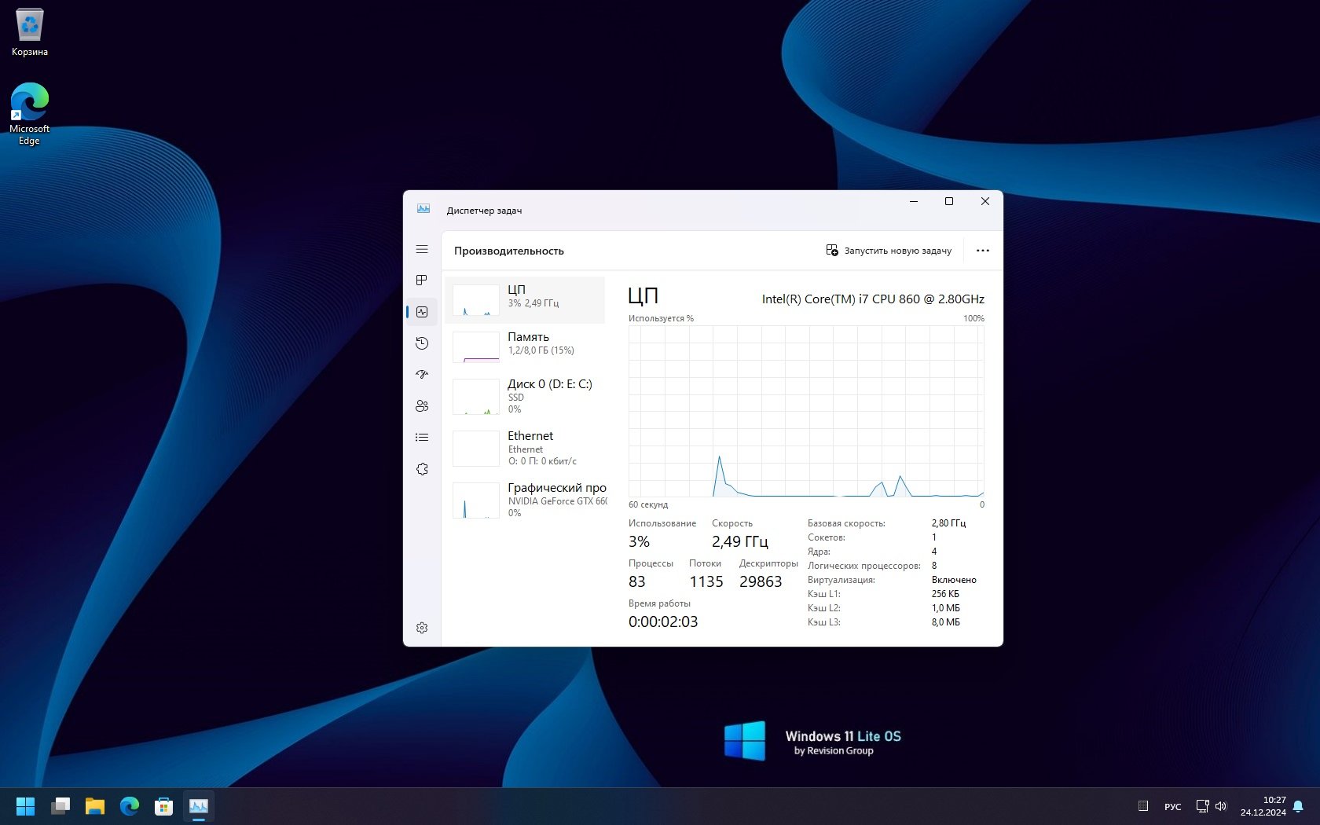Open the notifications bell icon
Screen dimensions: 1320x825
(x=1298, y=806)
